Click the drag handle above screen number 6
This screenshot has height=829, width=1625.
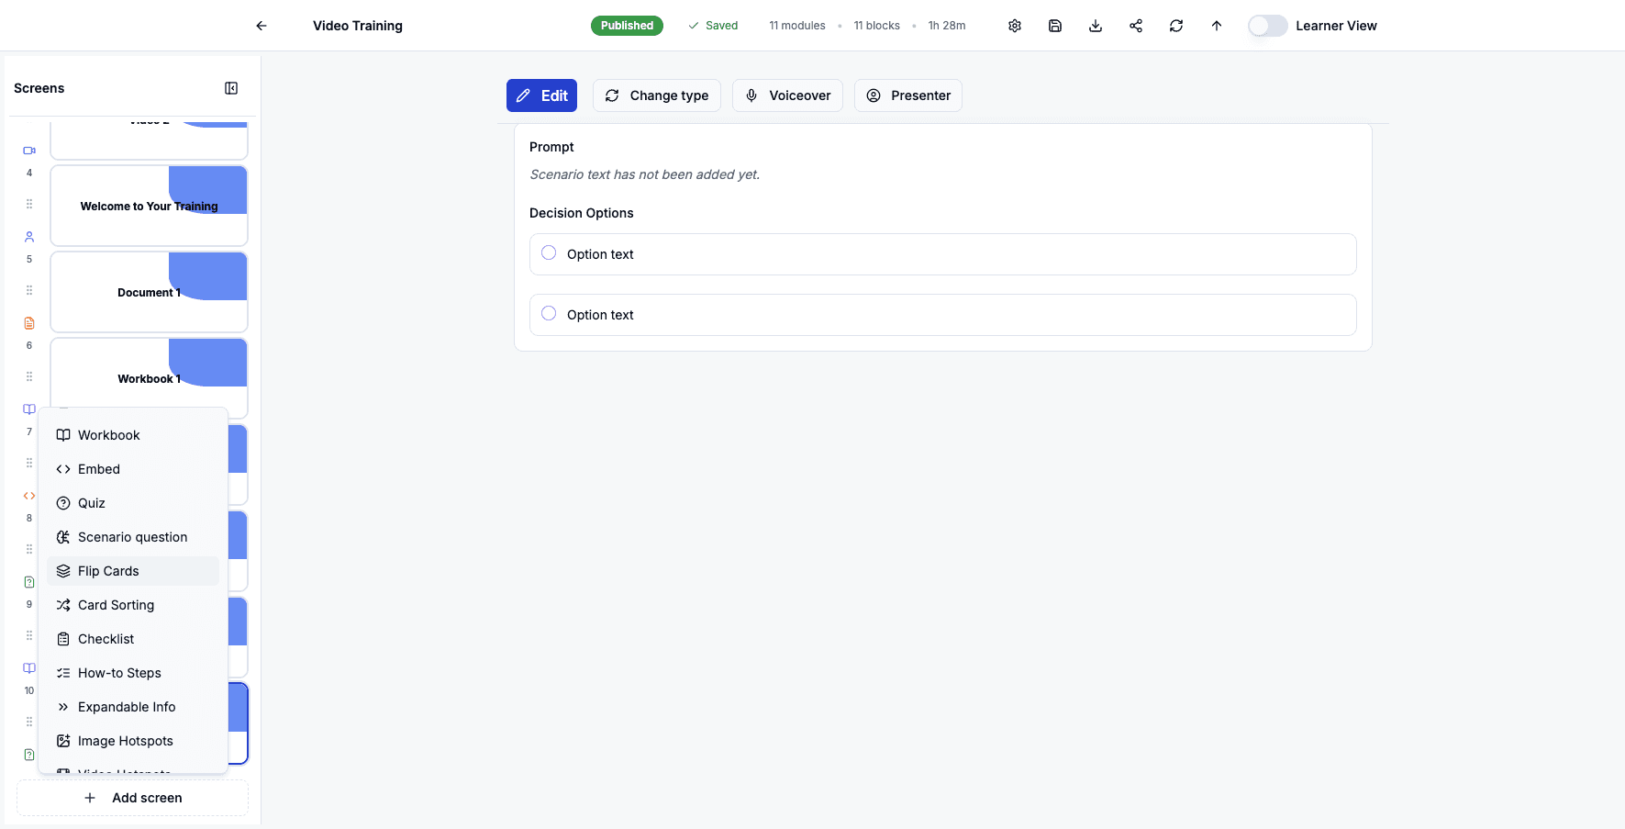click(x=29, y=290)
